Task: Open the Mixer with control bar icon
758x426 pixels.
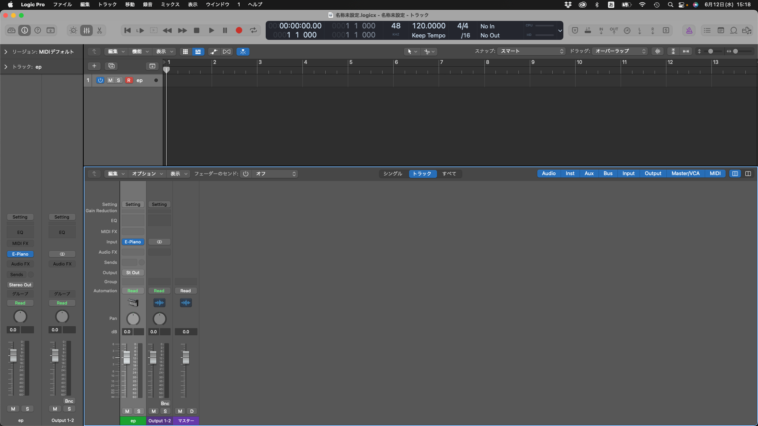Action: (x=86, y=30)
